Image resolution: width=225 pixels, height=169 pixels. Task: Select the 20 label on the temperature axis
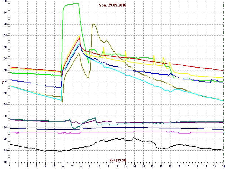tap(5, 139)
